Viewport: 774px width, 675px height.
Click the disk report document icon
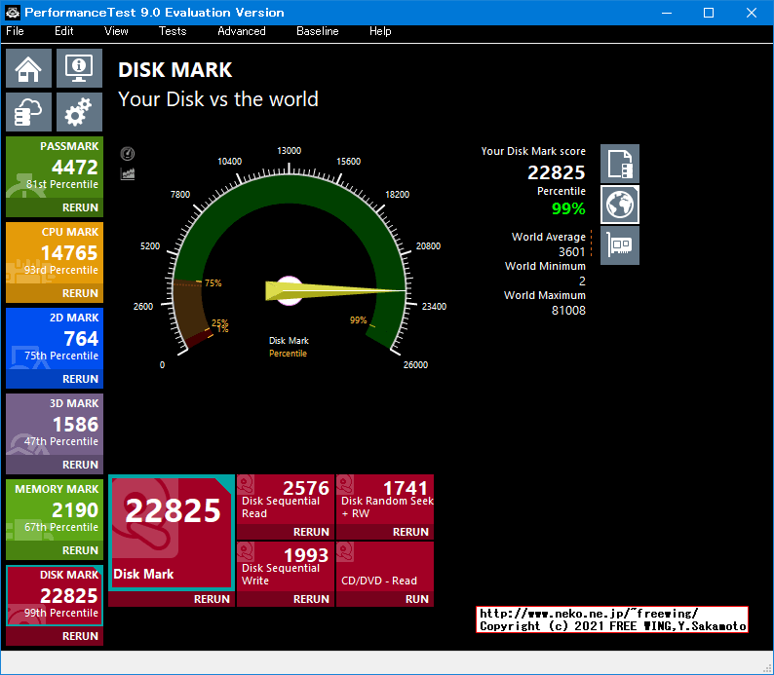point(620,164)
